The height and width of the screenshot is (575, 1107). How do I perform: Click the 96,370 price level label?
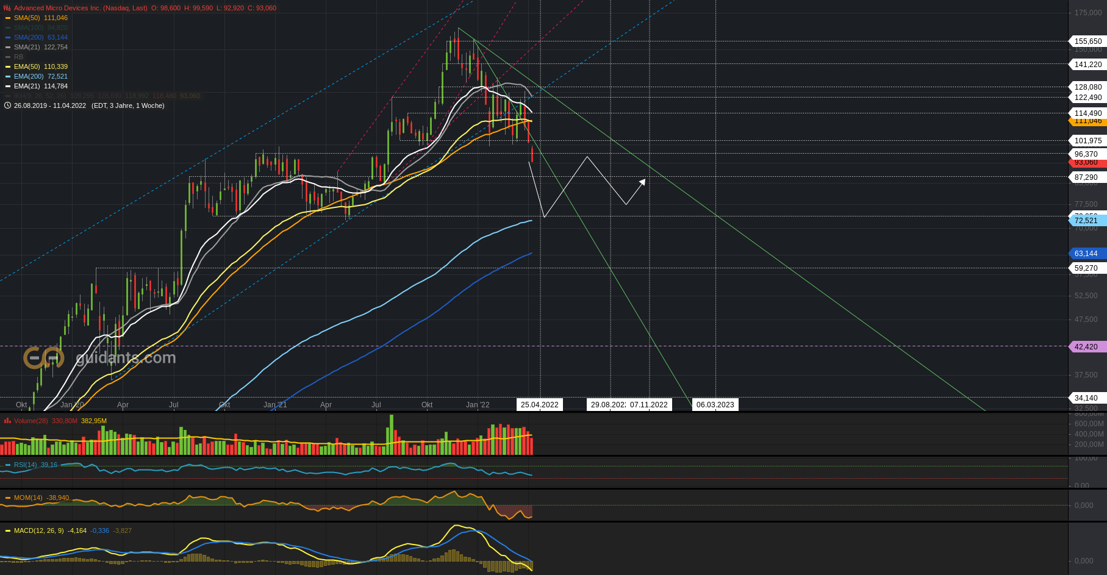click(1088, 154)
